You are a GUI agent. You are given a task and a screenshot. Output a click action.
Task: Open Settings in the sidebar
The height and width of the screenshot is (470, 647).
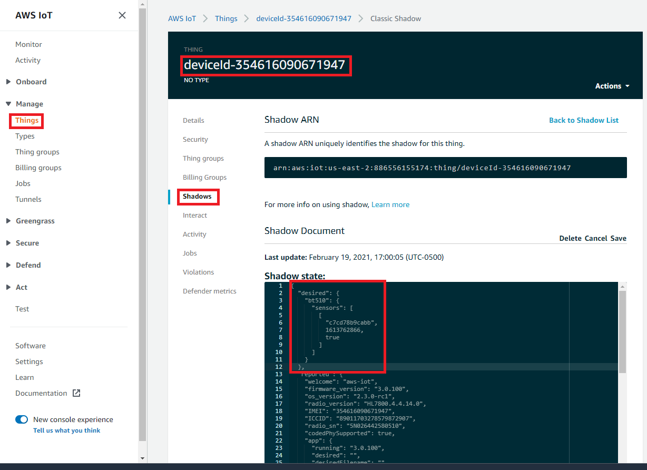point(29,361)
